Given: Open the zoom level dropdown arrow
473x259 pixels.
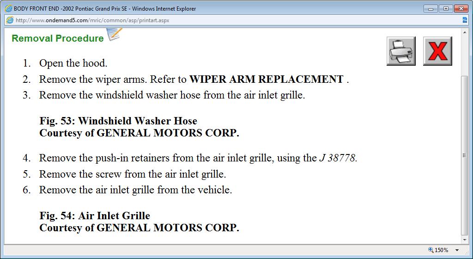Looking at the screenshot, I should pos(457,250).
